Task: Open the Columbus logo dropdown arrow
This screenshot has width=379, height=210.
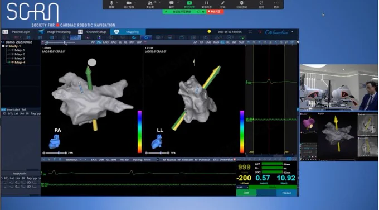Action: coord(292,32)
